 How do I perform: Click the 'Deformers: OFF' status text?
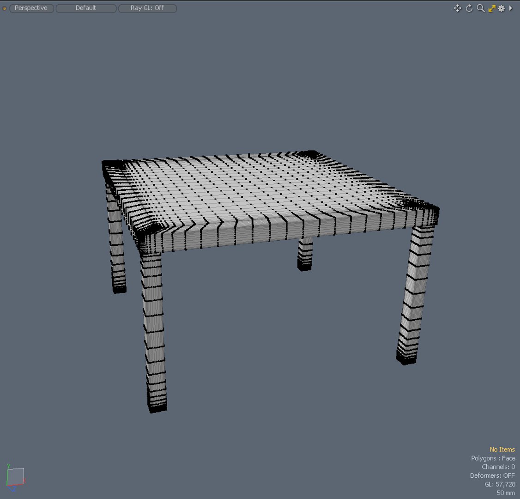click(492, 475)
